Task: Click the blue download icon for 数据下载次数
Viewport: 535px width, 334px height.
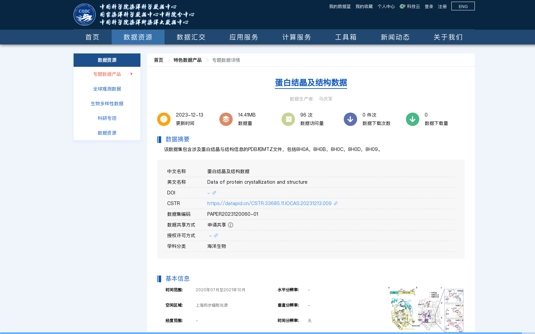Action: [350, 119]
